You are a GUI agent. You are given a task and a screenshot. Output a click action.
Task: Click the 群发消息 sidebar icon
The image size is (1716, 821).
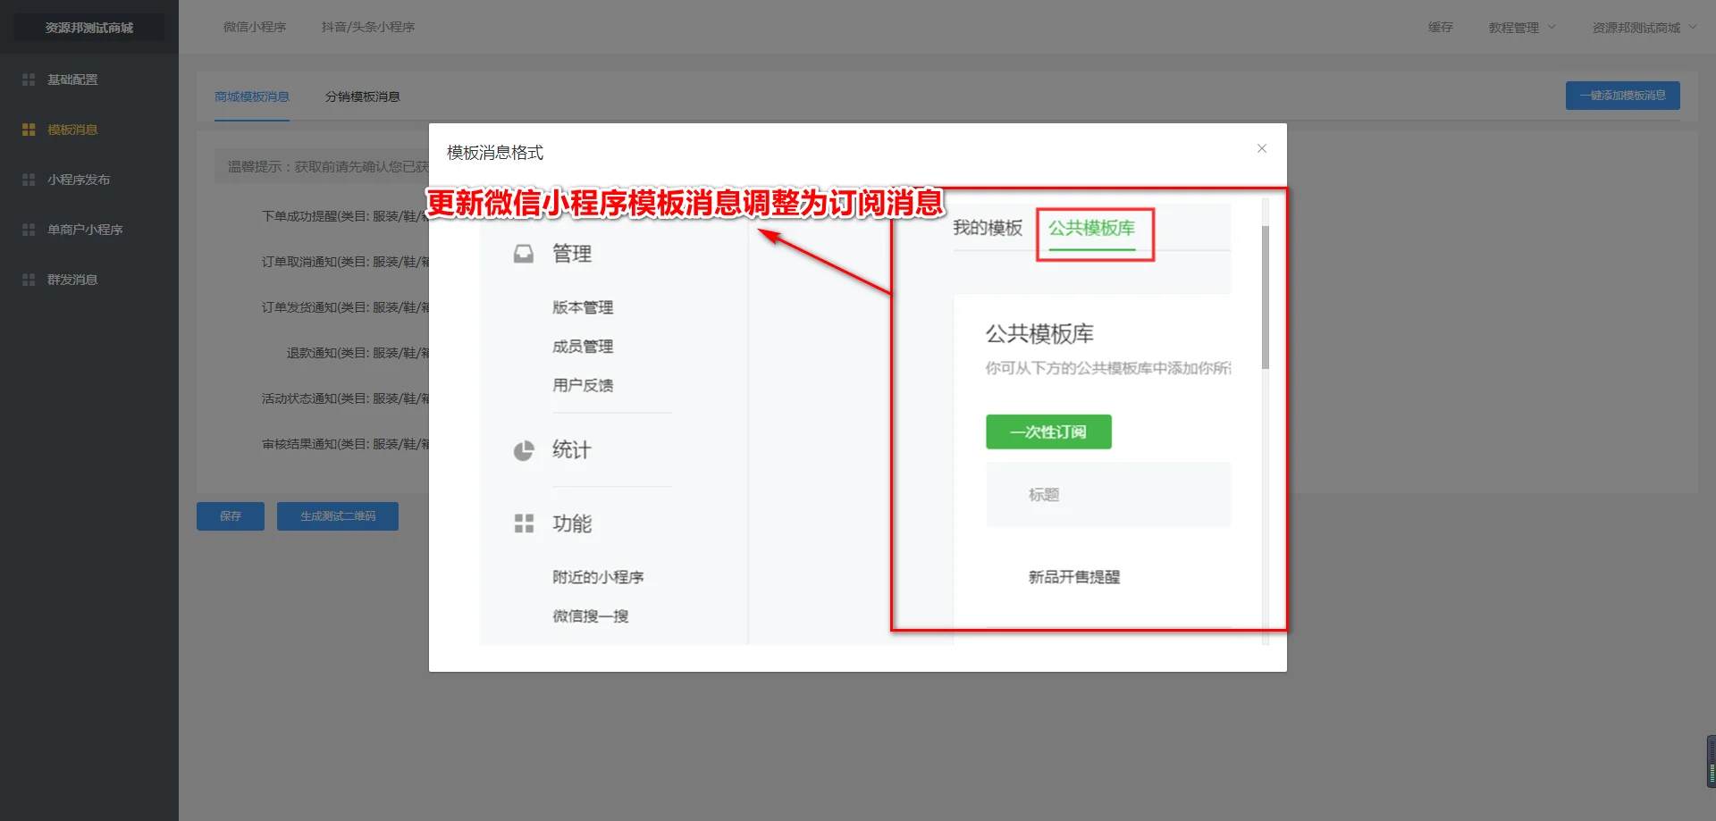click(29, 280)
